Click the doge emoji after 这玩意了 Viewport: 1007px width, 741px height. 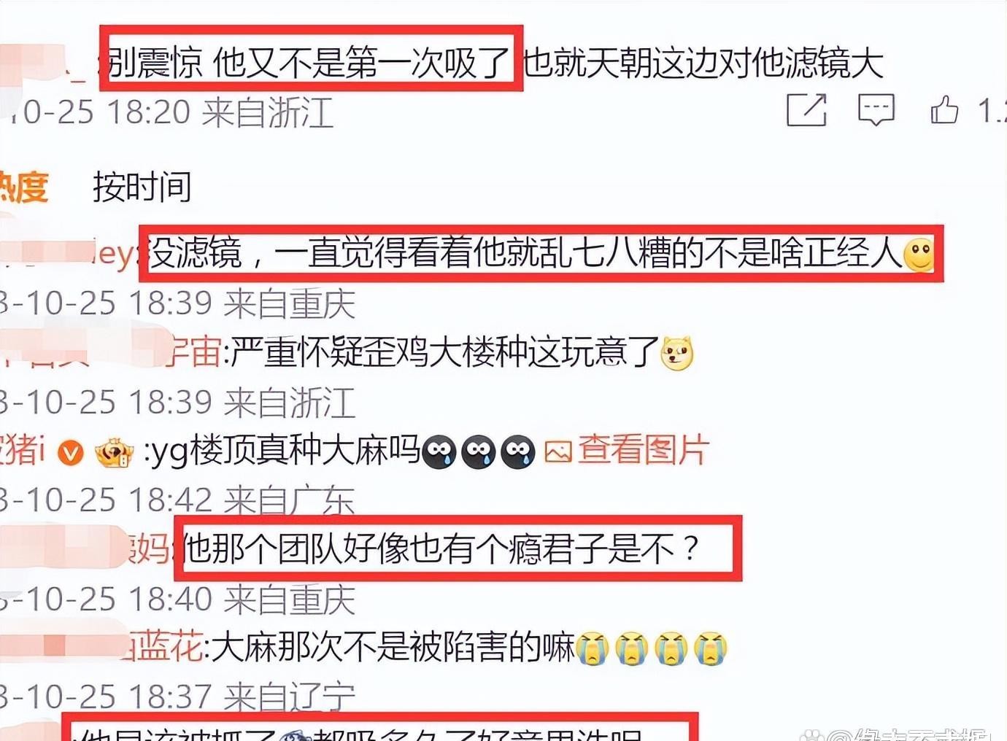676,354
